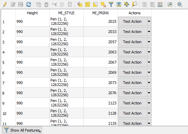Select row 6 via its row number
The width and height of the screenshot is (188, 134).
click(8, 72)
